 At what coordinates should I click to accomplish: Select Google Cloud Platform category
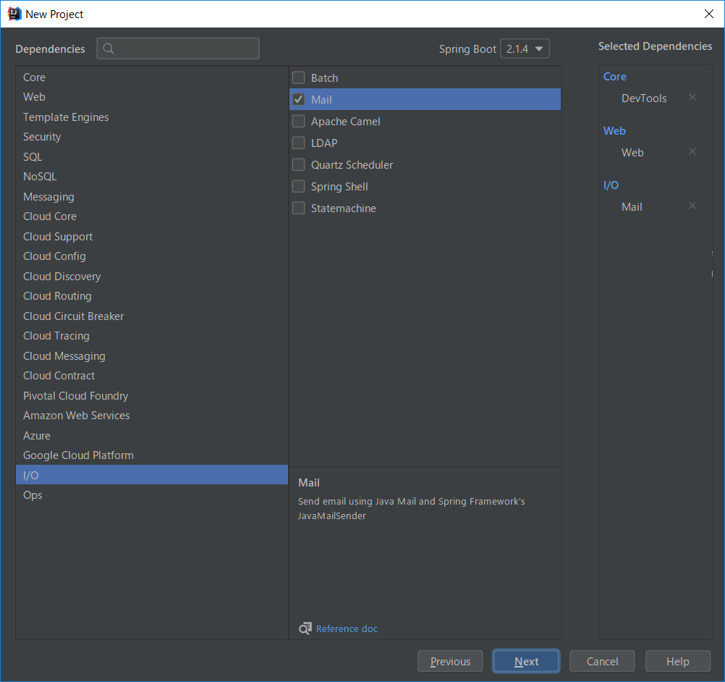152,455
